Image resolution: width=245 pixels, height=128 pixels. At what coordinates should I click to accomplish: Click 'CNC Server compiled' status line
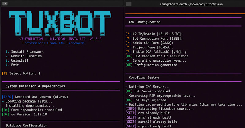tap(148, 91)
